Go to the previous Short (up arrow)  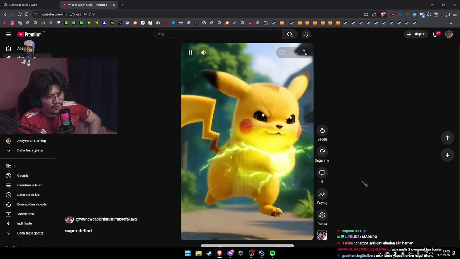[x=447, y=137]
